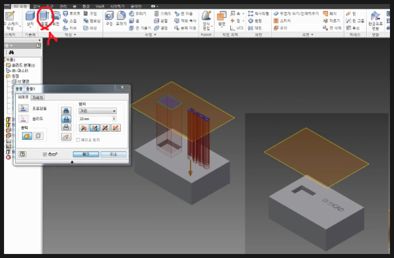Click the Create 2D Sketch tool
The image size is (394, 258).
[x=11, y=20]
